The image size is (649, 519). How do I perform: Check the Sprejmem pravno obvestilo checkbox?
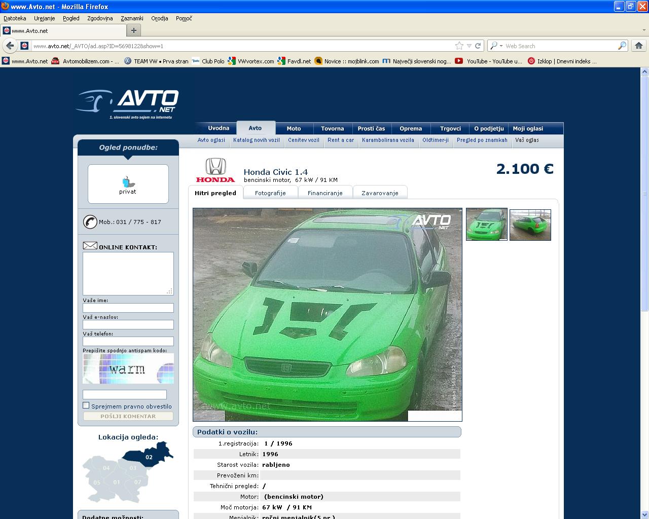point(86,405)
